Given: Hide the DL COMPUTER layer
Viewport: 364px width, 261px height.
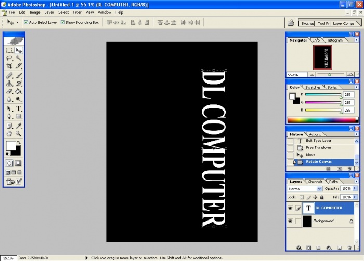Looking at the screenshot, I should tap(290, 208).
